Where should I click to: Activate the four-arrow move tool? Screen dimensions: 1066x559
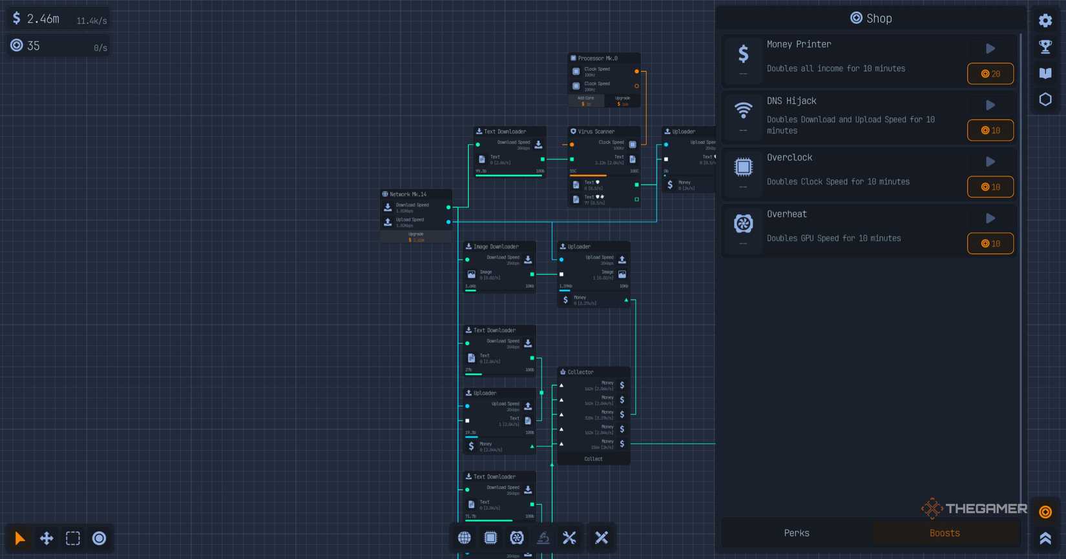pyautogui.click(x=47, y=538)
